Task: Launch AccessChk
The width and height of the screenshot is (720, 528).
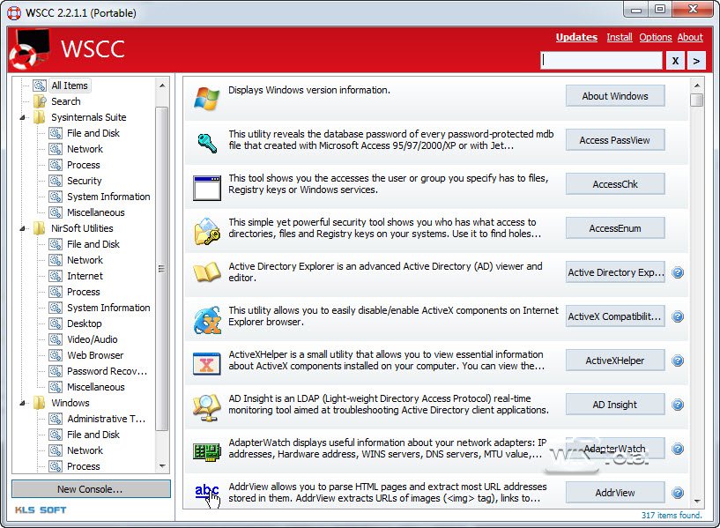Action: point(615,184)
